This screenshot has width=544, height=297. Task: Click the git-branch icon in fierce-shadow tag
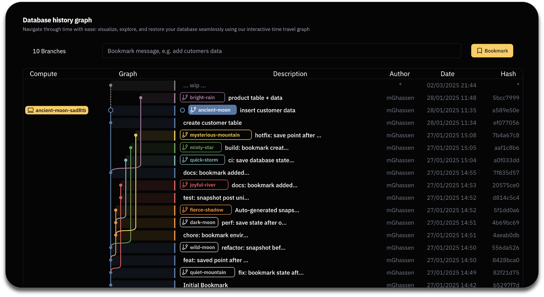[x=185, y=210]
